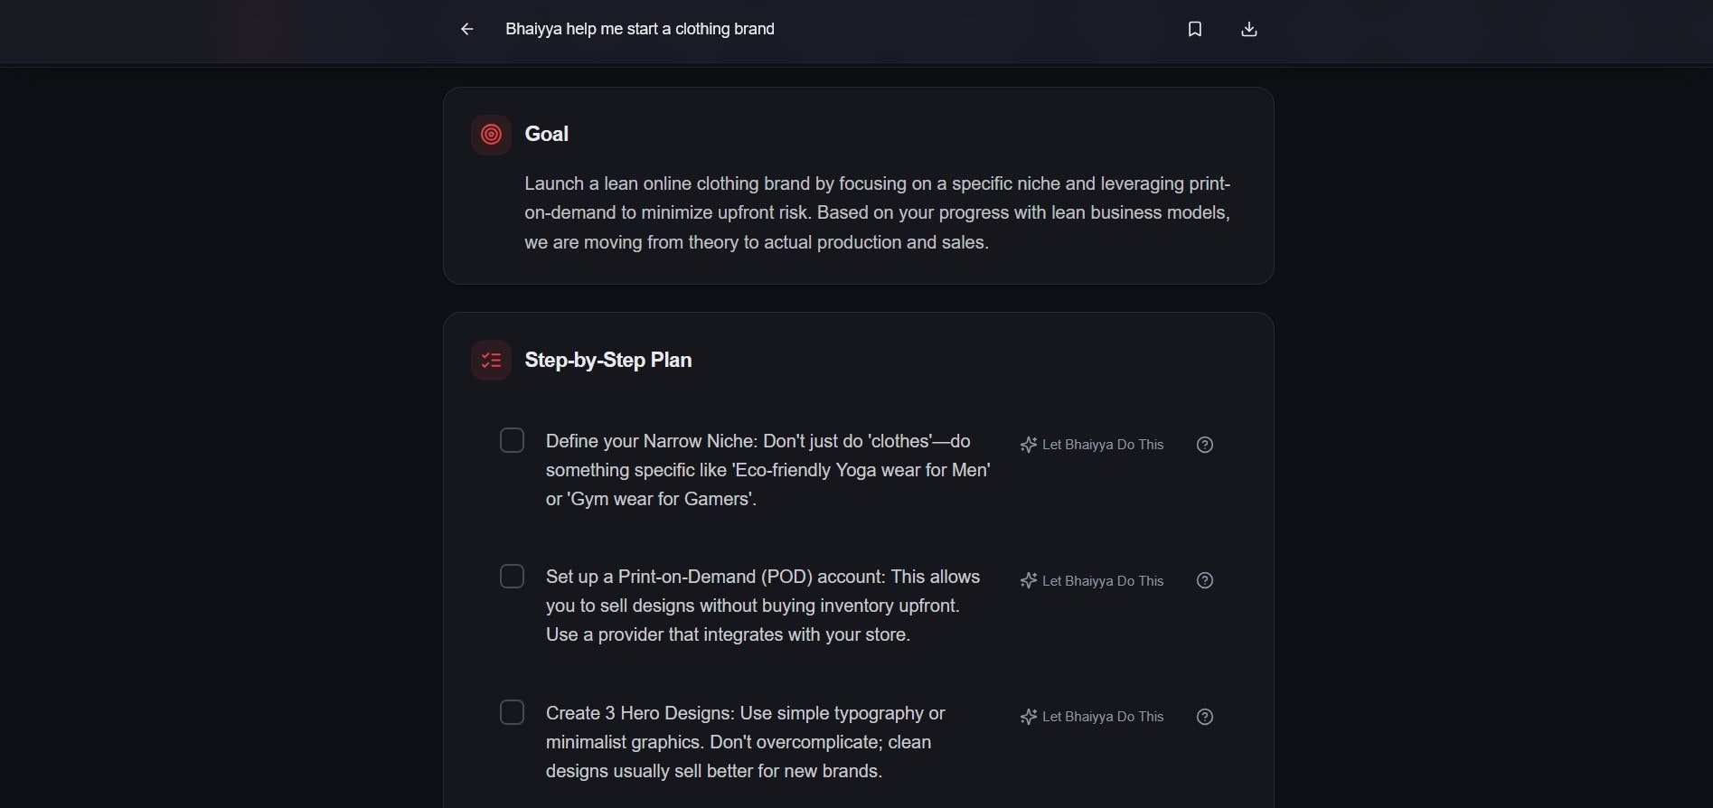
Task: Click the page title 'Bhaiyya help me start a clothing brand'
Action: [x=639, y=29]
